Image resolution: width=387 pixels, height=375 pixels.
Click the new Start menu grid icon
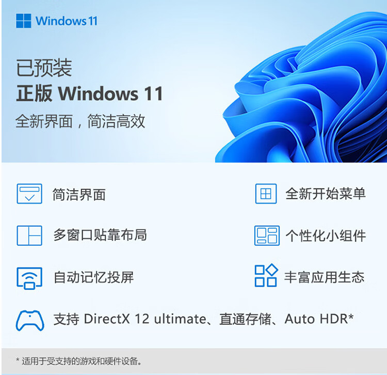point(266,194)
